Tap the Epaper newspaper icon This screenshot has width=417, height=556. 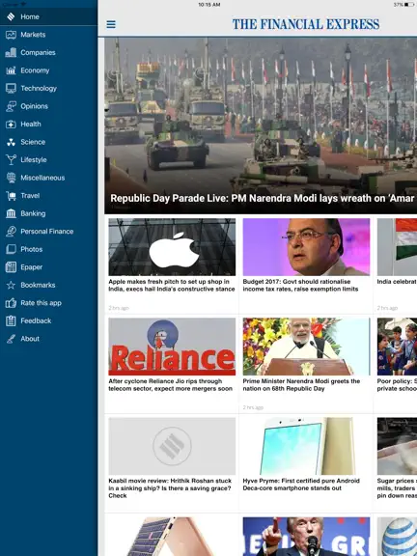click(x=11, y=267)
